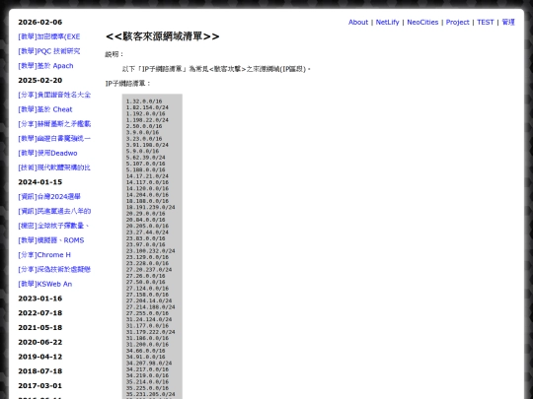Open the [教學] ROMS article link
Viewport: 533px width, 399px height.
(x=51, y=240)
